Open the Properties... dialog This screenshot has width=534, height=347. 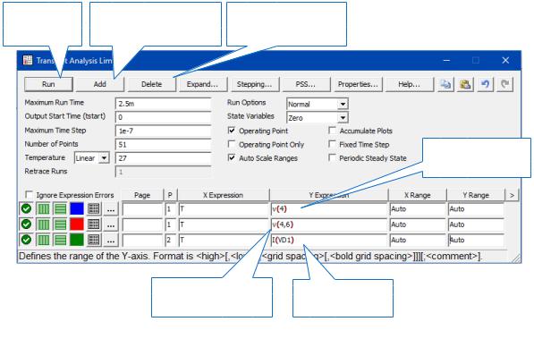(358, 84)
